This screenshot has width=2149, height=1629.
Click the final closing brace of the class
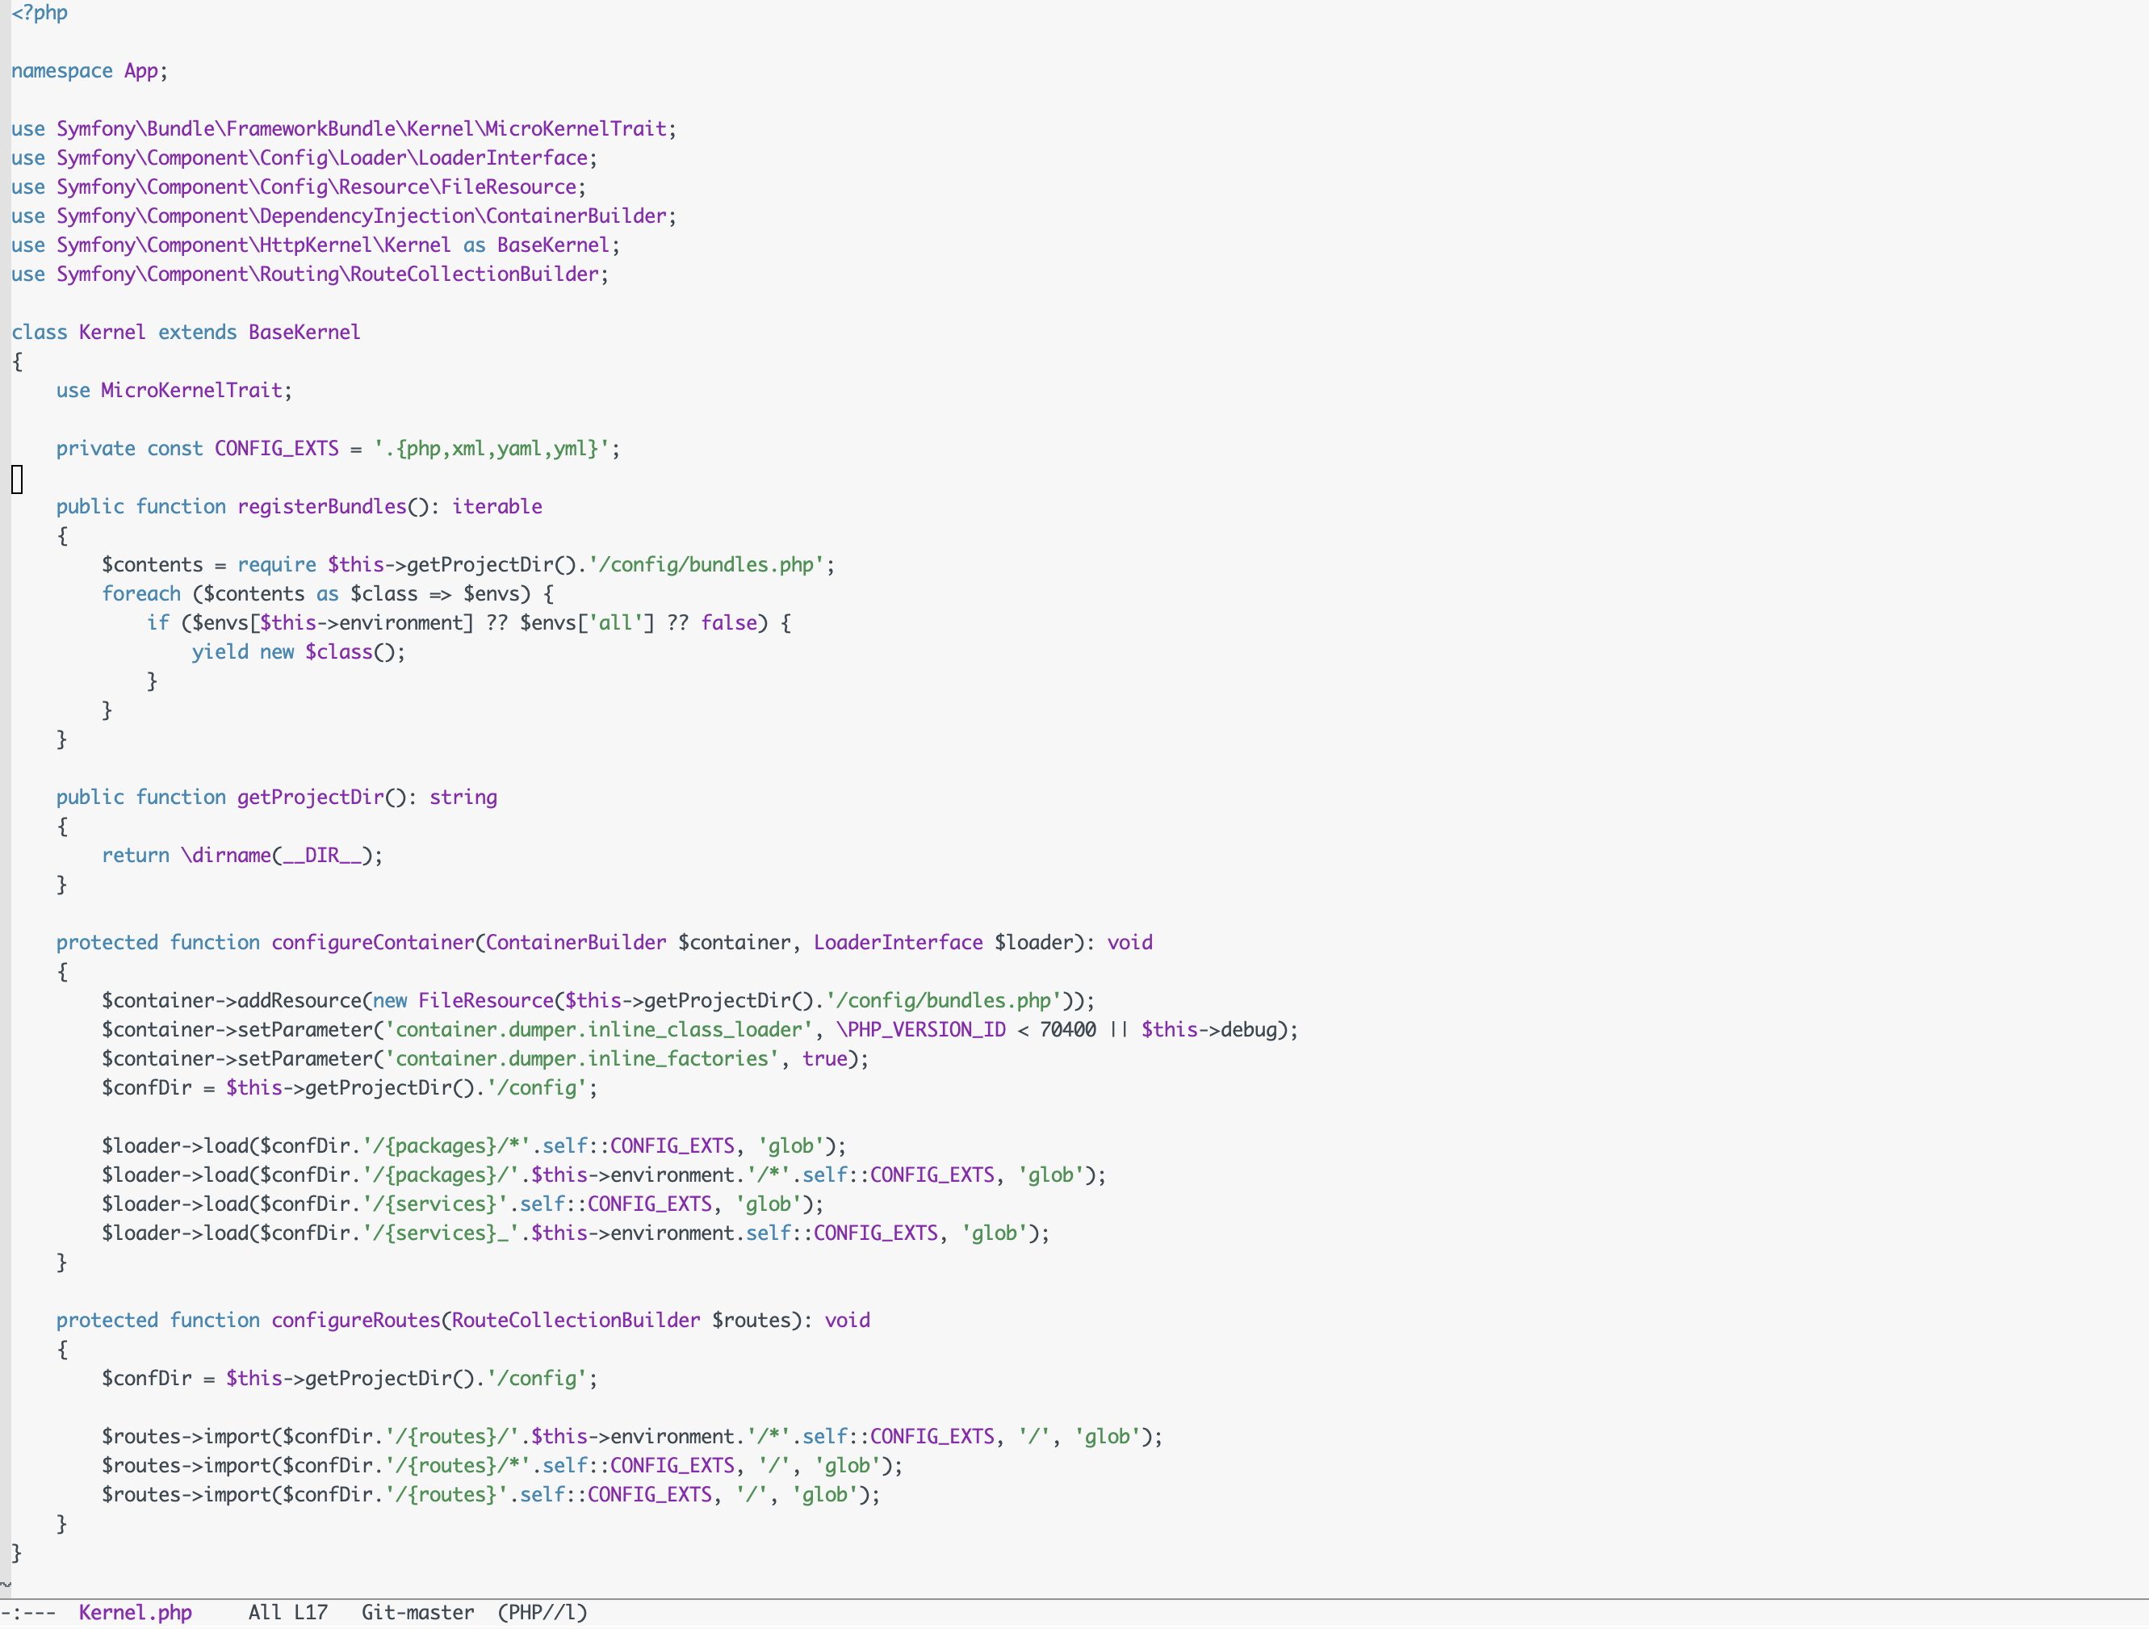coord(16,1552)
